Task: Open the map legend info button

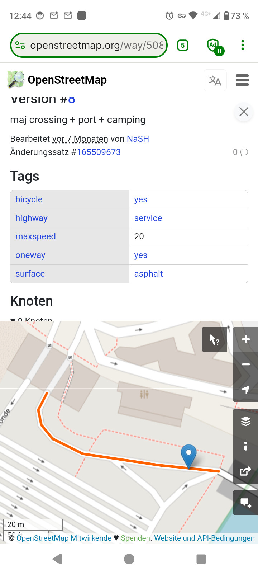Action: [245, 446]
